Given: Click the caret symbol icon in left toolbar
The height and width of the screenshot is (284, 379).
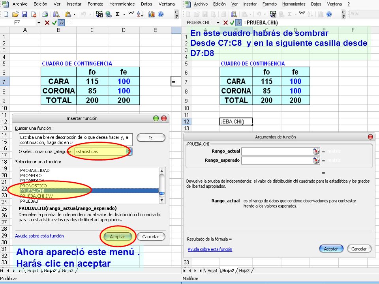Looking at the screenshot, I should 131,13.
